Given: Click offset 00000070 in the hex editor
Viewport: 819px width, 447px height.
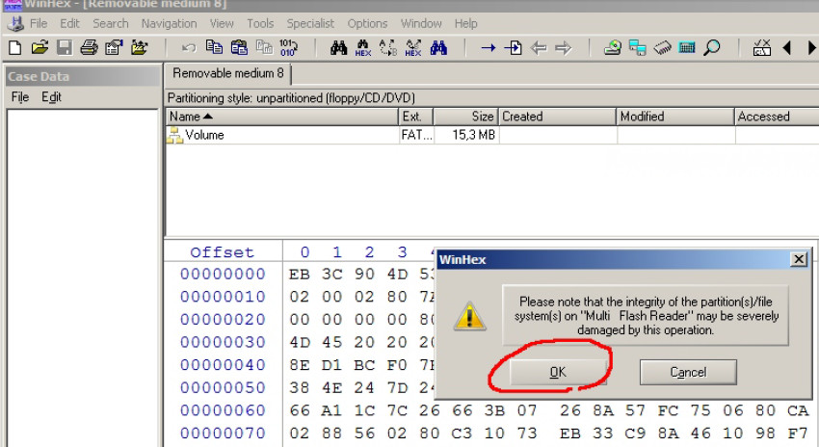Looking at the screenshot, I should [223, 434].
